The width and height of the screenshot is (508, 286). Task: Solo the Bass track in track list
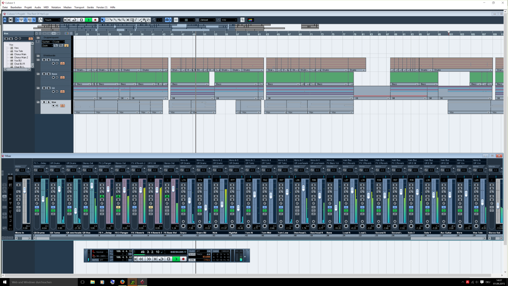[48, 73]
